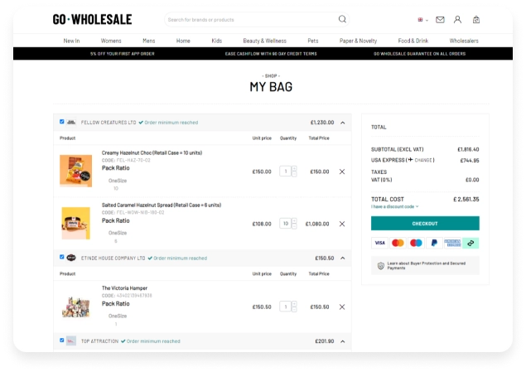Click the green link payment icon

(471, 243)
